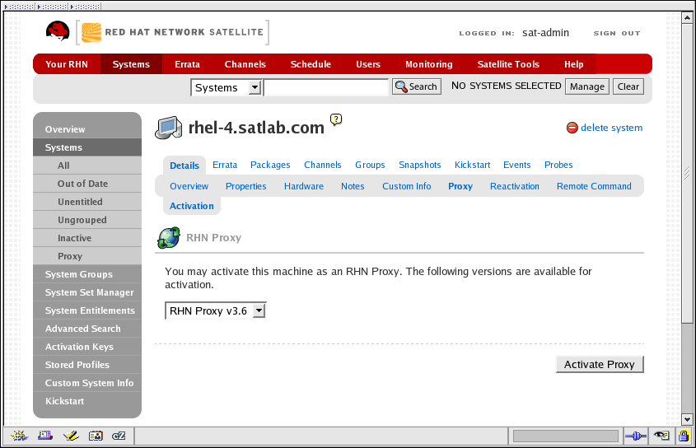The width and height of the screenshot is (696, 448).
Task: Click the Navigator sun icon in status bar
Action: [19, 436]
